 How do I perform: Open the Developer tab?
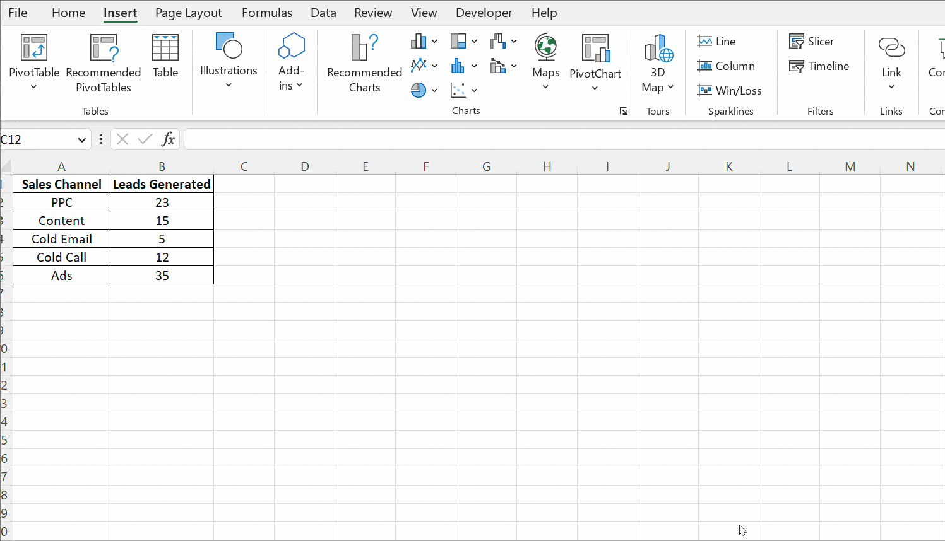(x=484, y=13)
